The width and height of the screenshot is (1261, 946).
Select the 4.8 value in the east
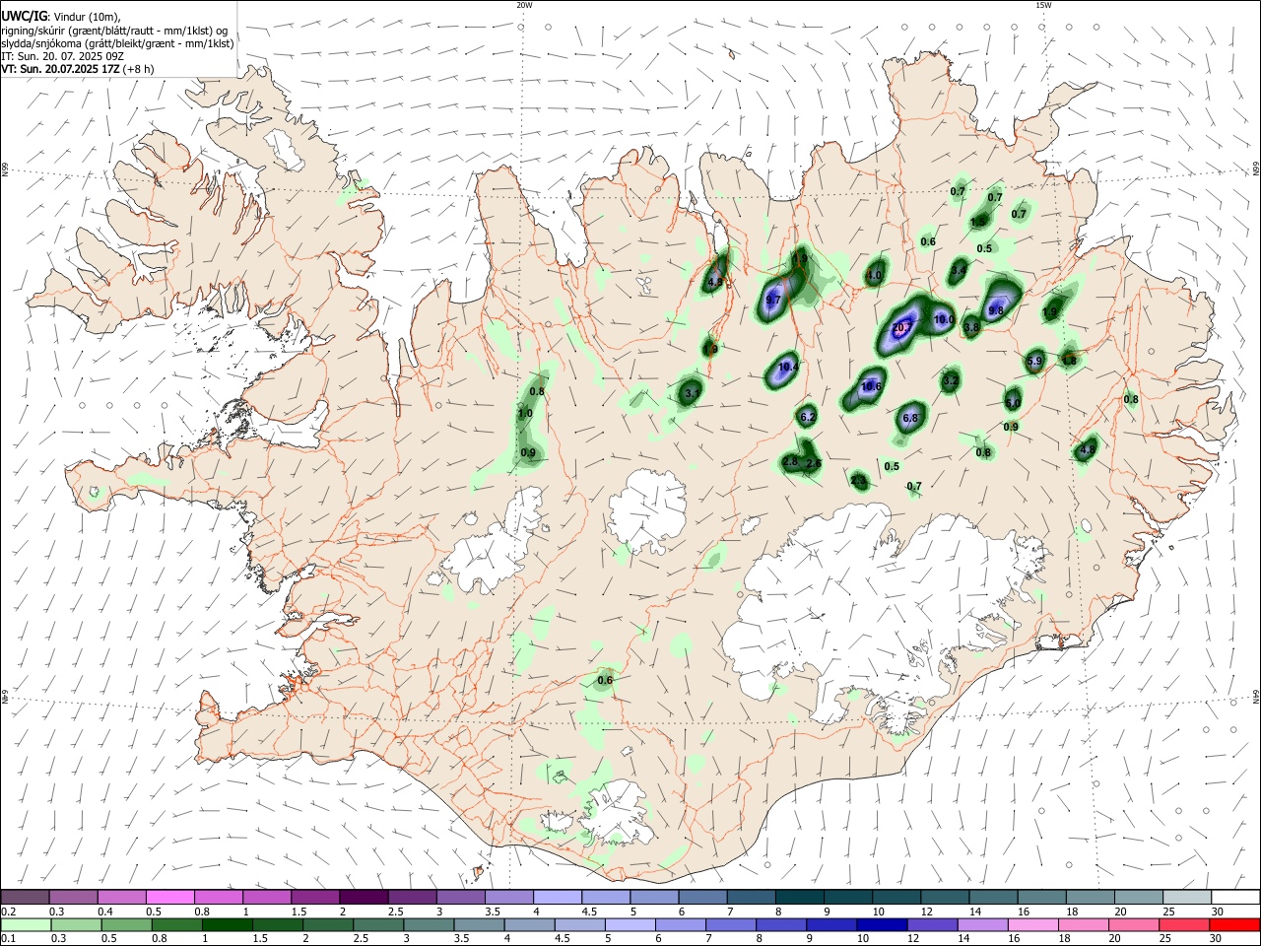(1088, 449)
